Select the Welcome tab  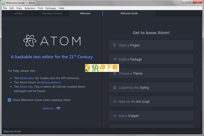[x=85, y=13]
